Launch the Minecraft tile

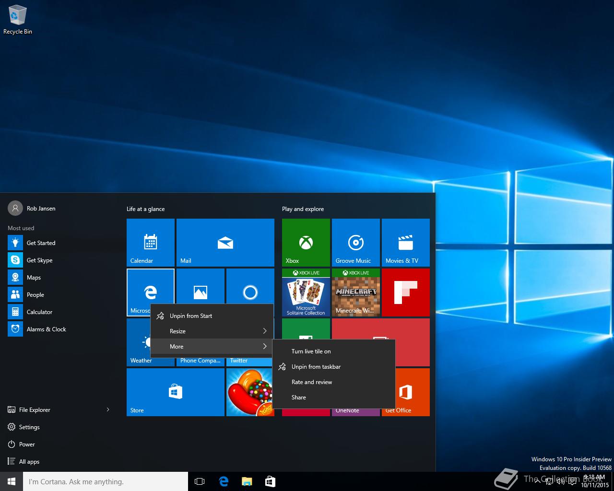pyautogui.click(x=356, y=292)
